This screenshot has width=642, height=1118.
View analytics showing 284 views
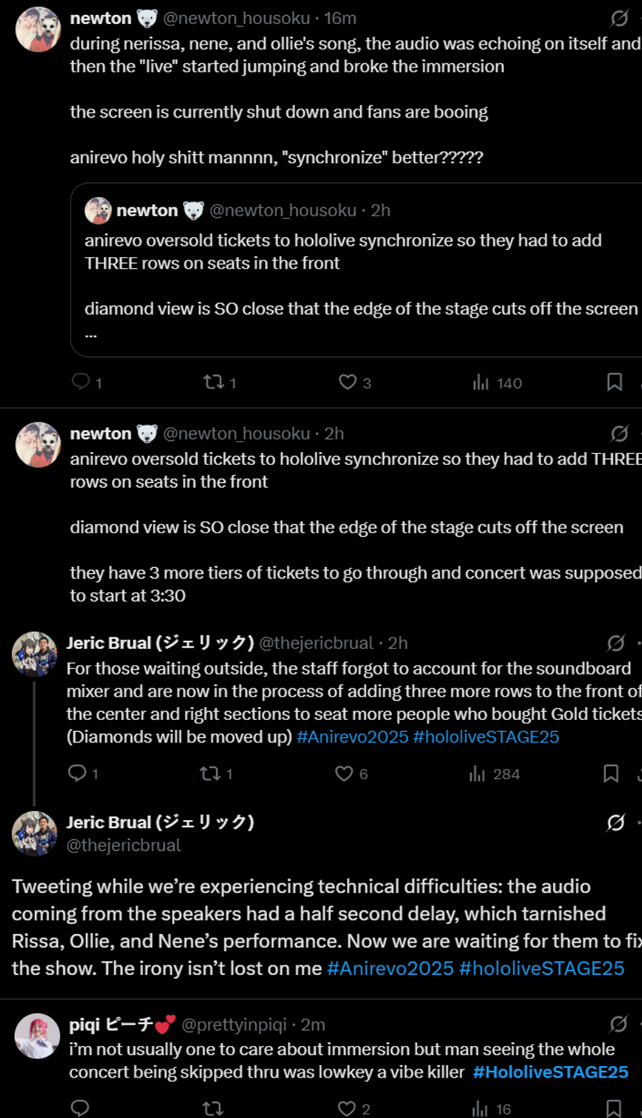click(494, 774)
